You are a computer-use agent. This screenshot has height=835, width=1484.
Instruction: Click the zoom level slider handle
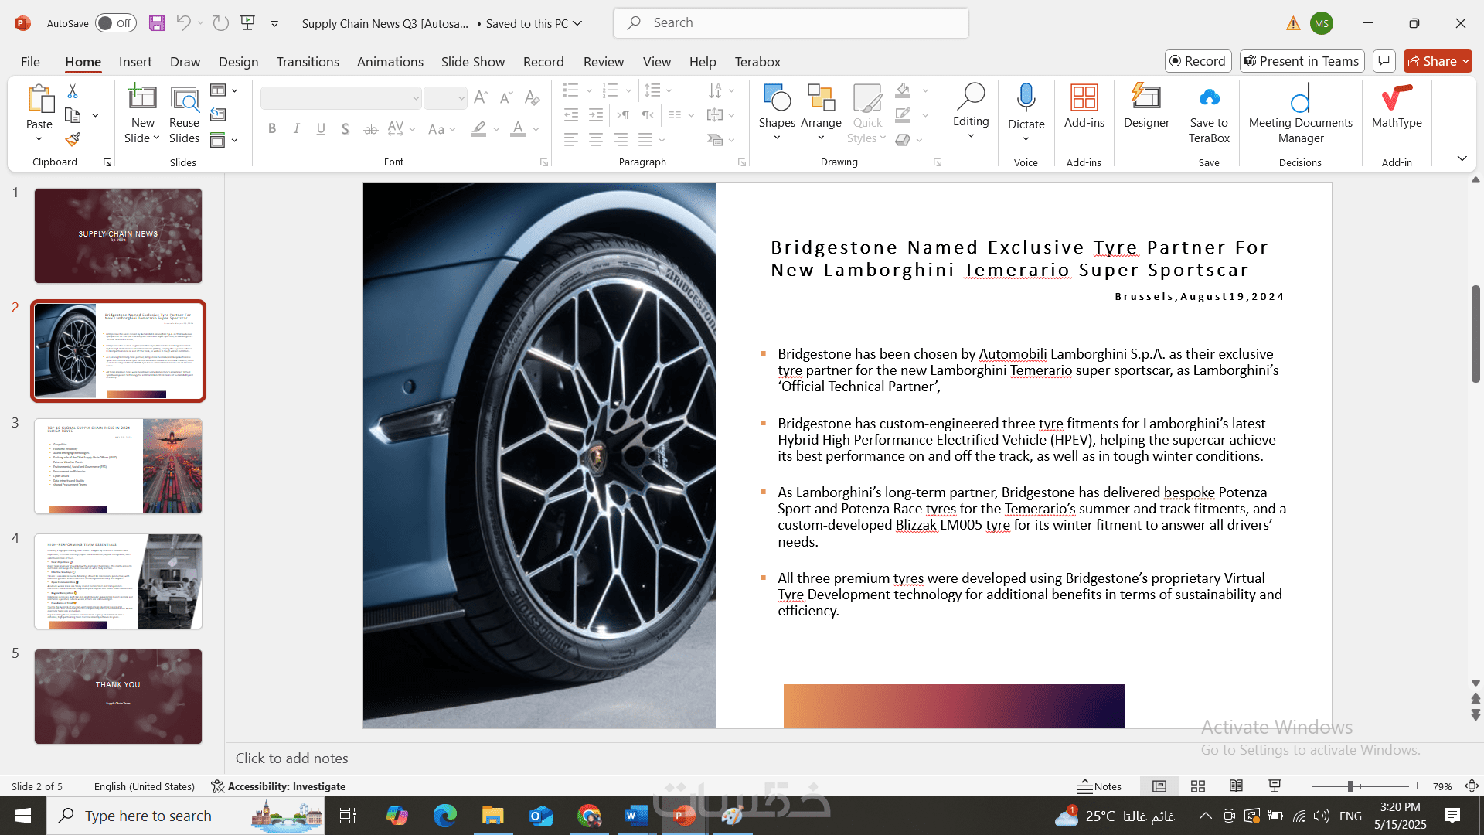click(1350, 786)
